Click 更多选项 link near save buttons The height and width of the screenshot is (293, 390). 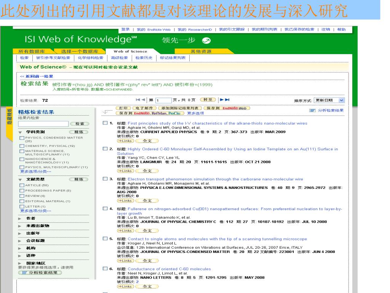click(x=195, y=113)
